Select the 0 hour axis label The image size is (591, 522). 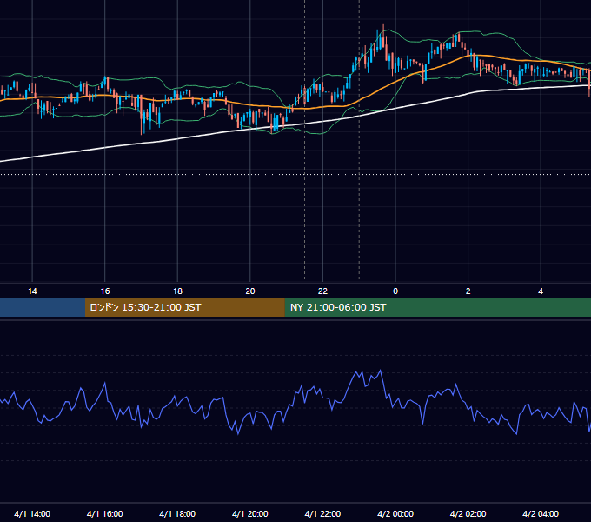pyautogui.click(x=395, y=291)
